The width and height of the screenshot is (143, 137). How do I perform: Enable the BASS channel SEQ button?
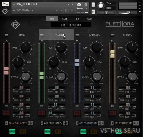coord(23,132)
